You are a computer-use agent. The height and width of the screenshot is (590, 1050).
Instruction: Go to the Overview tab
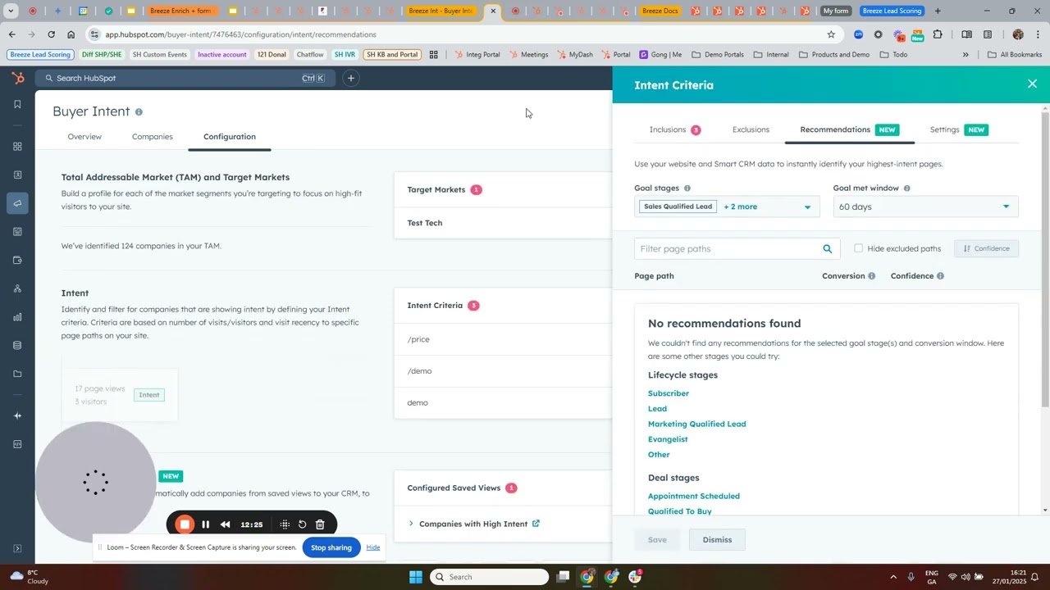[84, 137]
